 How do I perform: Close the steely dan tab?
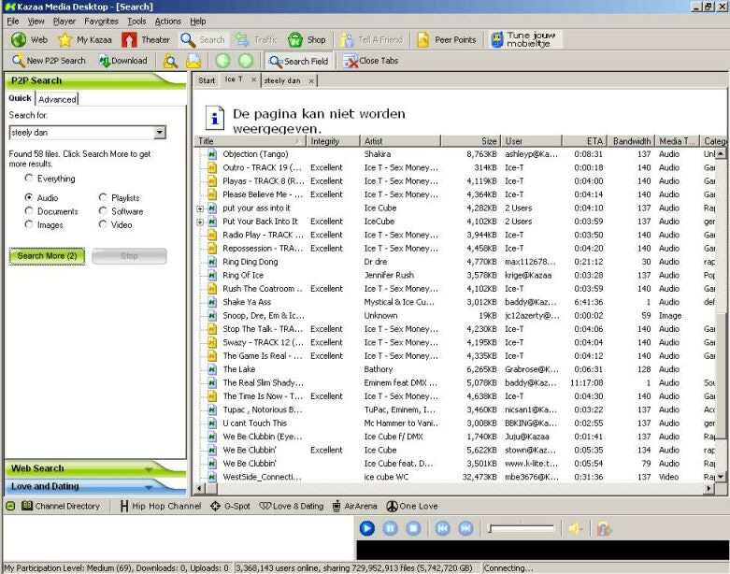point(311,81)
